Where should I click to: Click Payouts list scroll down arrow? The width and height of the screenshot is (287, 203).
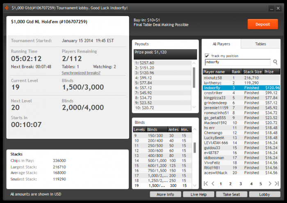point(194,107)
